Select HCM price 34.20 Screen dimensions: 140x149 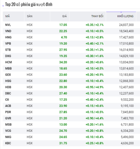click(63, 62)
